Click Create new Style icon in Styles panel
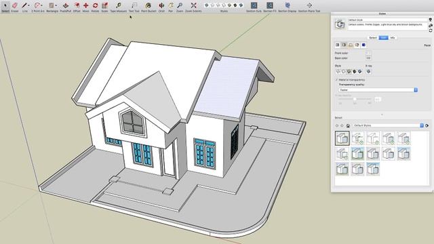The width and height of the screenshot is (434, 244). 431,25
